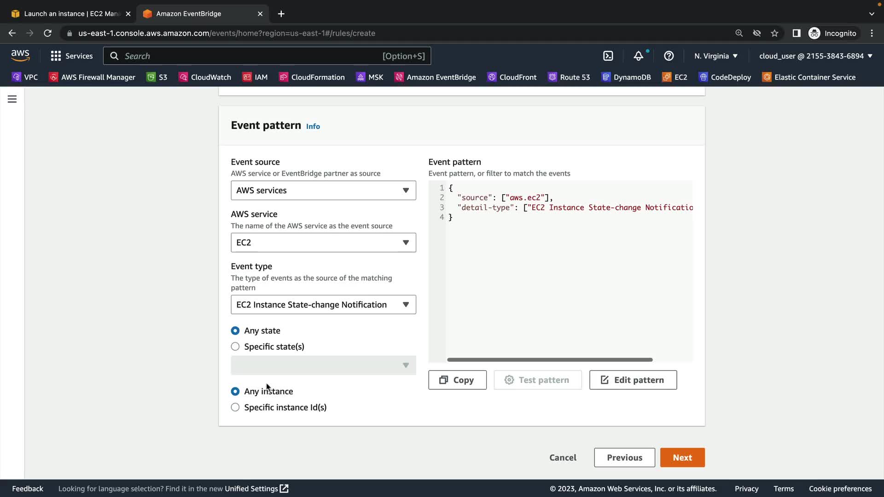Choose the Any state radio button
Image resolution: width=884 pixels, height=497 pixels.
click(235, 331)
